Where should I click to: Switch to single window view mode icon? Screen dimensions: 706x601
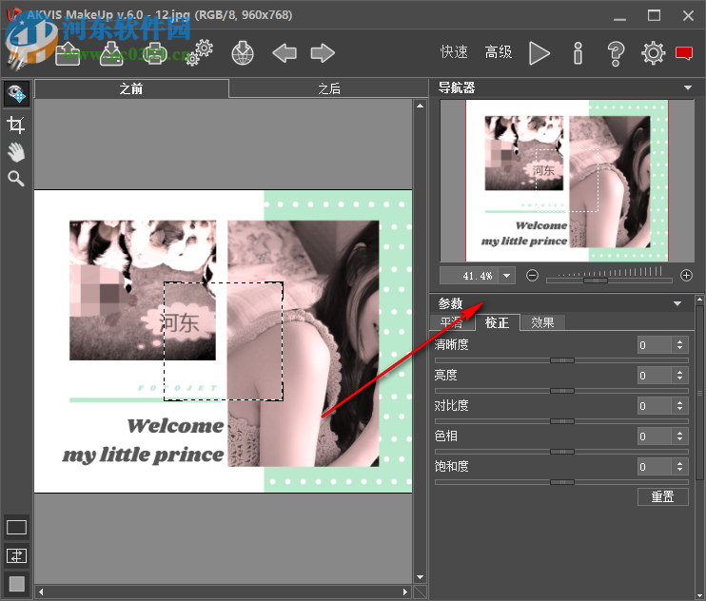(17, 527)
